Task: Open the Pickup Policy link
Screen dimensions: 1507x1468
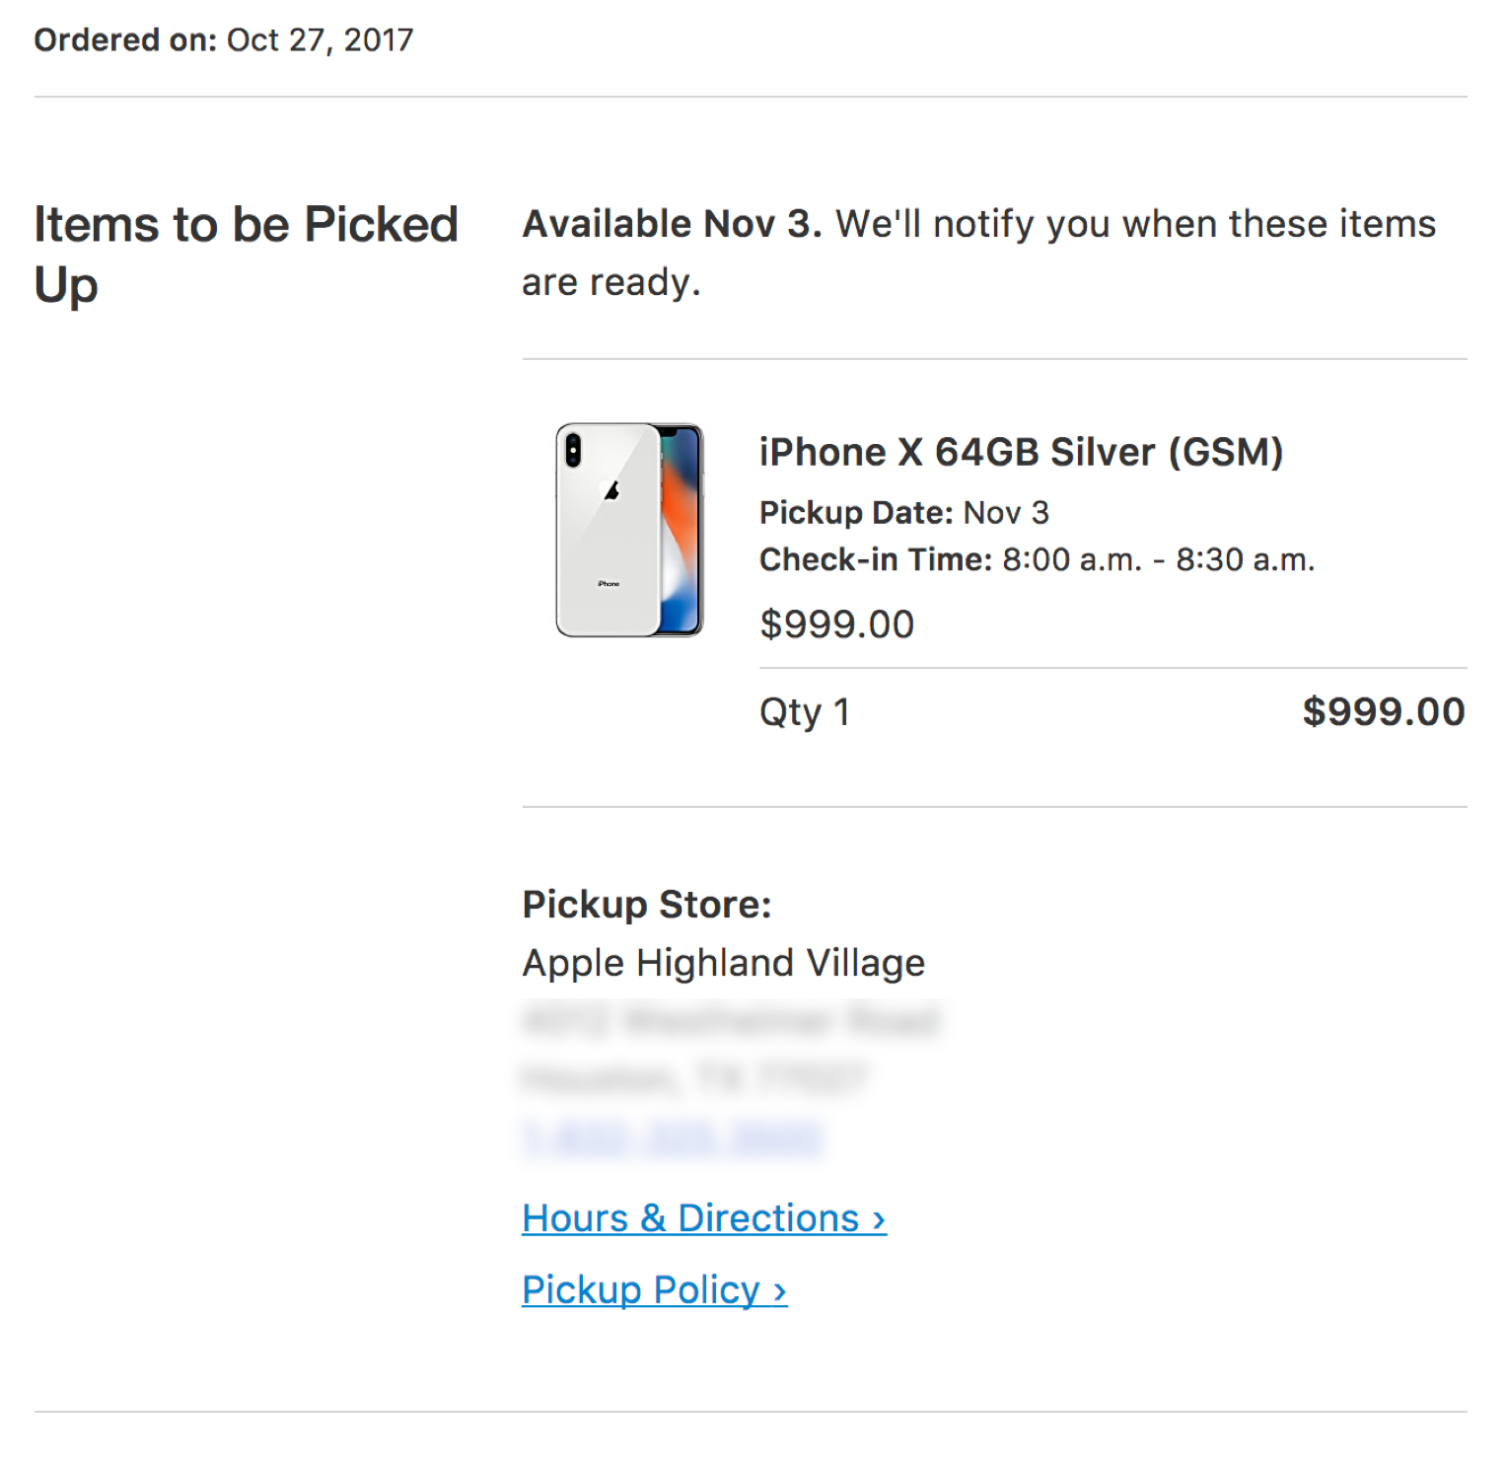Action: click(x=640, y=1289)
